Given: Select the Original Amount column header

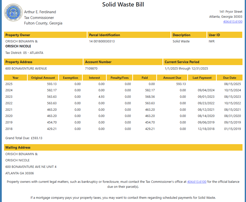Looking at the screenshot, I should tap(43, 78).
